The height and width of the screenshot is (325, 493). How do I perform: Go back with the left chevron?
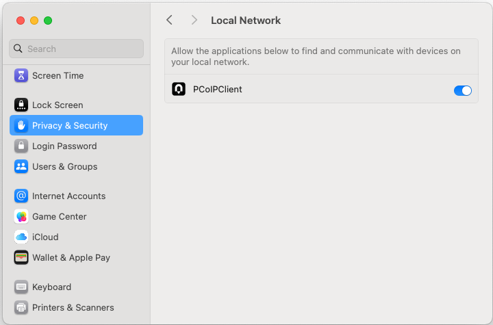(x=170, y=20)
